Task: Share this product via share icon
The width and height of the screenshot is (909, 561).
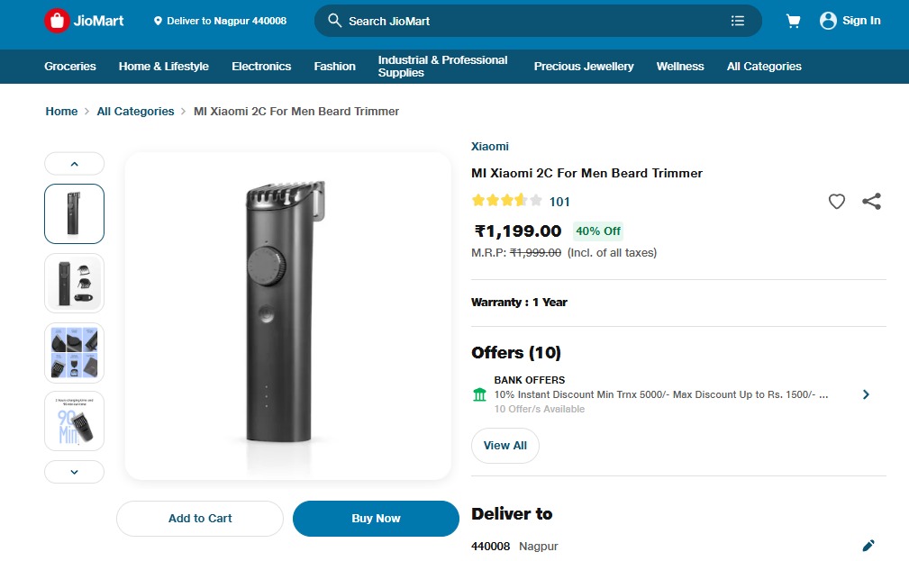Action: tap(871, 202)
